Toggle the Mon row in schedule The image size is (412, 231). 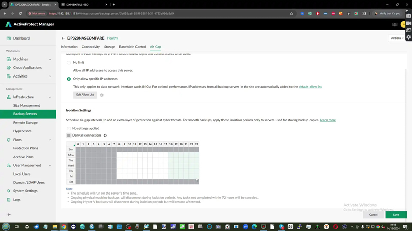coord(71,155)
